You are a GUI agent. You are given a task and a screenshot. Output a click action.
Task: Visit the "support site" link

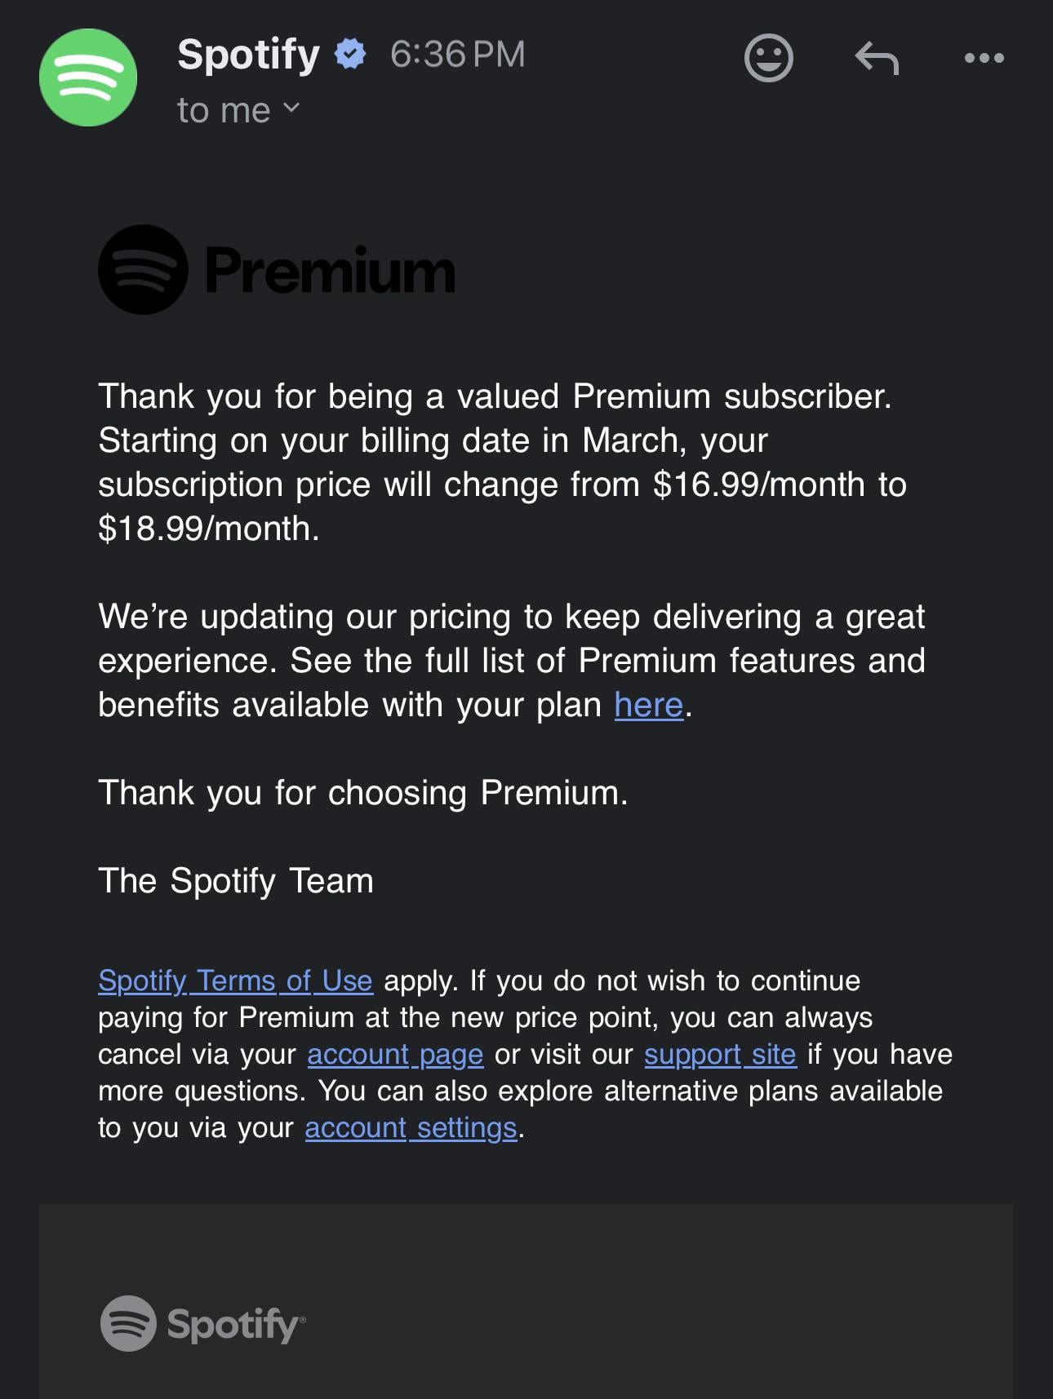[x=719, y=1054]
